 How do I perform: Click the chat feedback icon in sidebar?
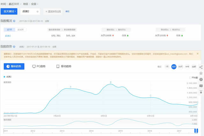[201, 86]
